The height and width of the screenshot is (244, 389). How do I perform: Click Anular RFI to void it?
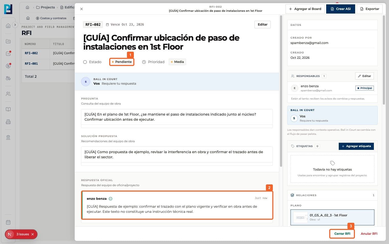tap(369, 234)
